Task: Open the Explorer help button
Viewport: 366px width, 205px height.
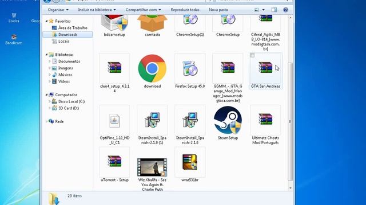Action: pyautogui.click(x=285, y=10)
